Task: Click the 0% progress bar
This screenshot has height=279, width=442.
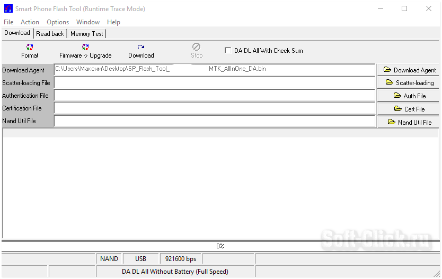Action: click(x=220, y=246)
